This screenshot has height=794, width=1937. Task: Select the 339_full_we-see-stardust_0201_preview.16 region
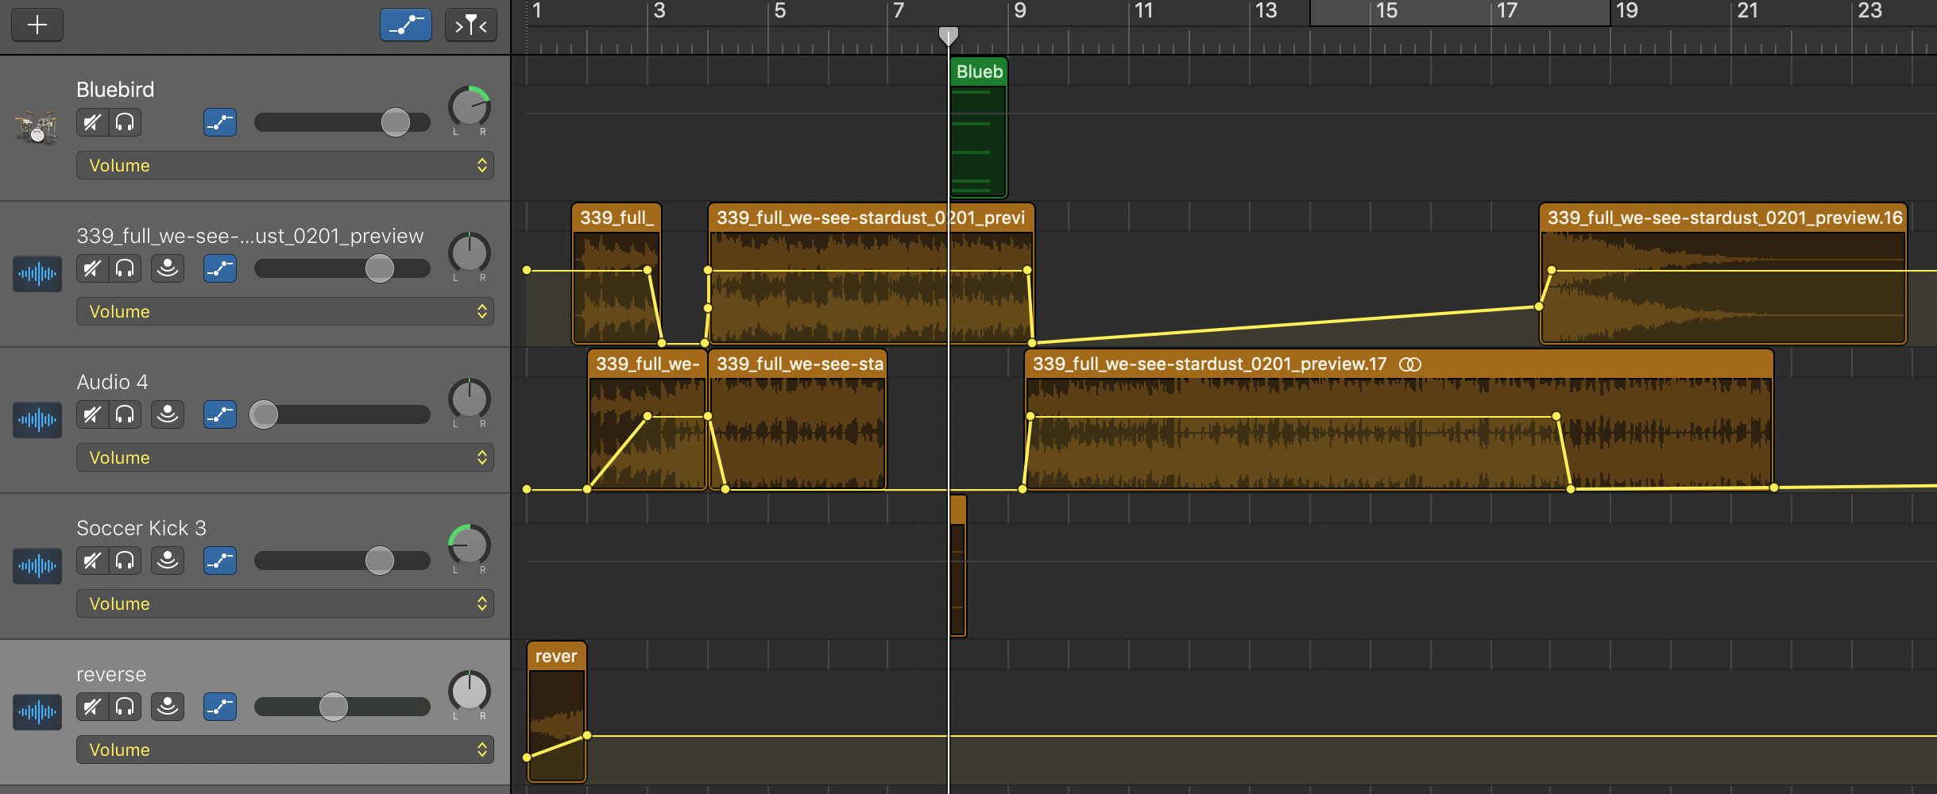(x=1723, y=274)
